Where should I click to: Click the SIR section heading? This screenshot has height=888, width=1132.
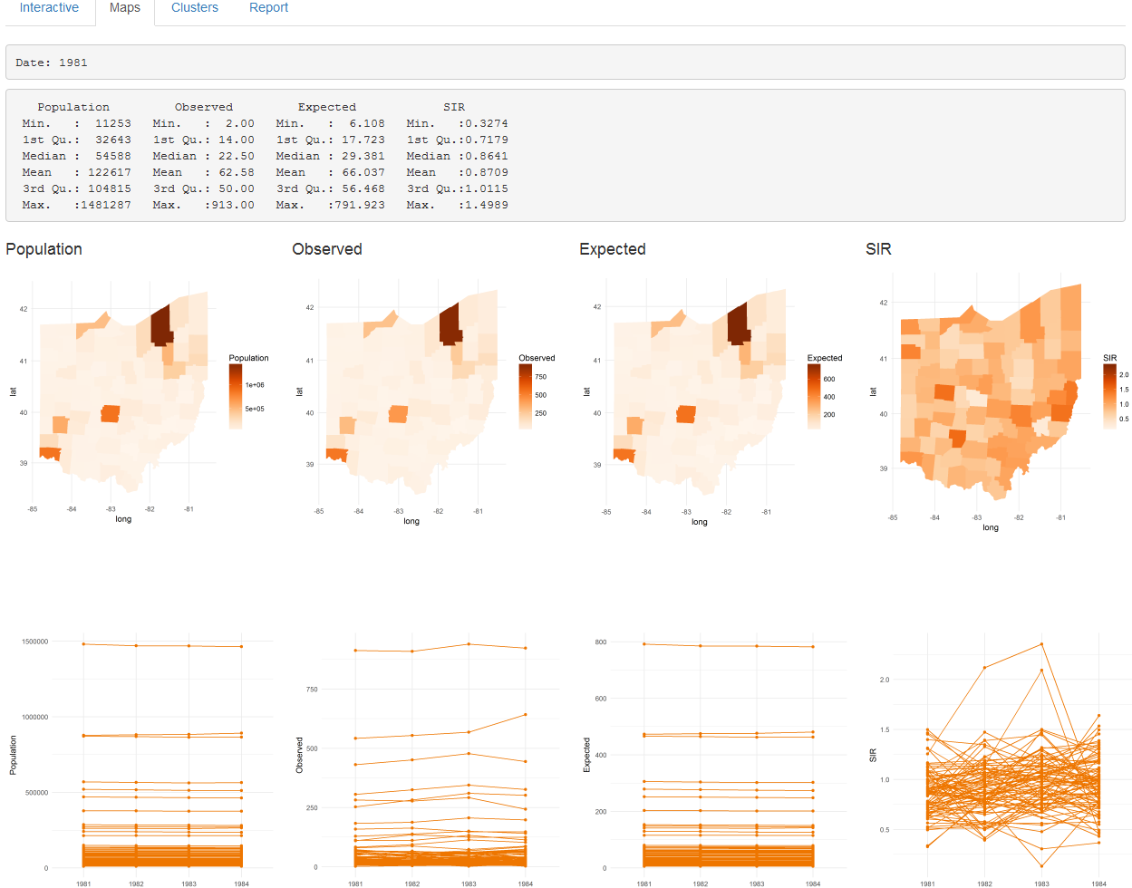(878, 249)
